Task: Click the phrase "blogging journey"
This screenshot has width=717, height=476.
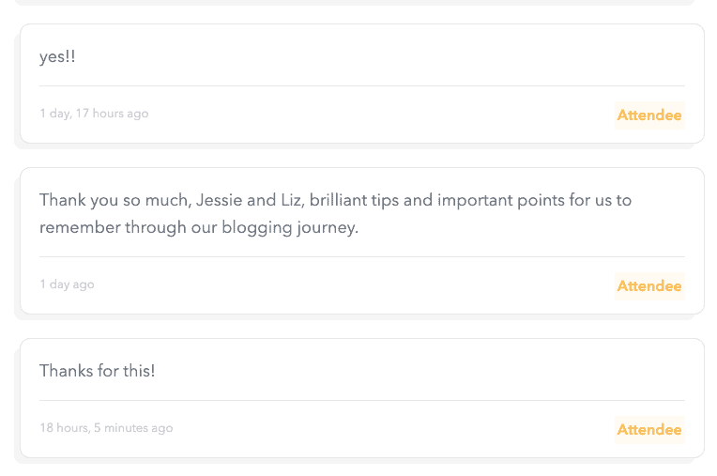Action: [289, 227]
